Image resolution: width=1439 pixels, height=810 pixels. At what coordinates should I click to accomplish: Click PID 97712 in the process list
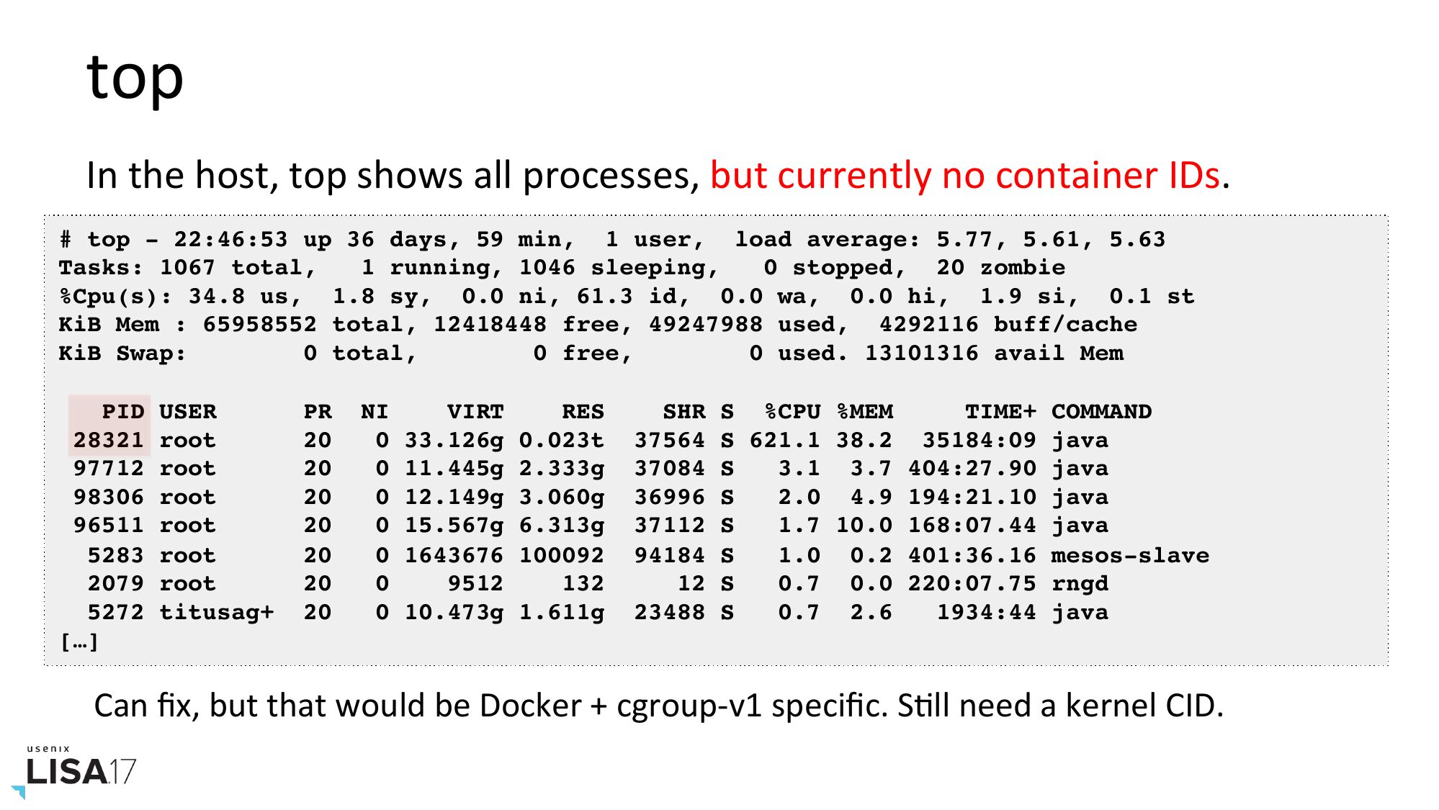[108, 469]
